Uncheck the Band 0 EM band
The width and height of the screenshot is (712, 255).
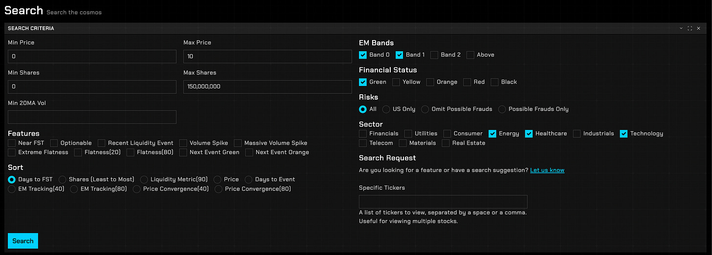pyautogui.click(x=363, y=55)
